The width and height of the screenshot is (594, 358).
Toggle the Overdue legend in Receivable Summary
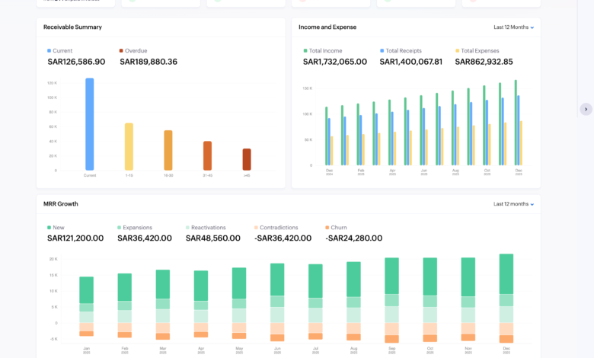coord(136,51)
